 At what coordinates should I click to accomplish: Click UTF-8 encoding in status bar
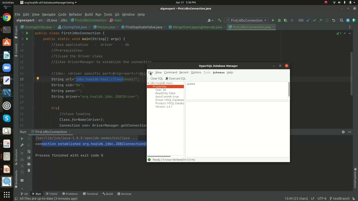322,198
